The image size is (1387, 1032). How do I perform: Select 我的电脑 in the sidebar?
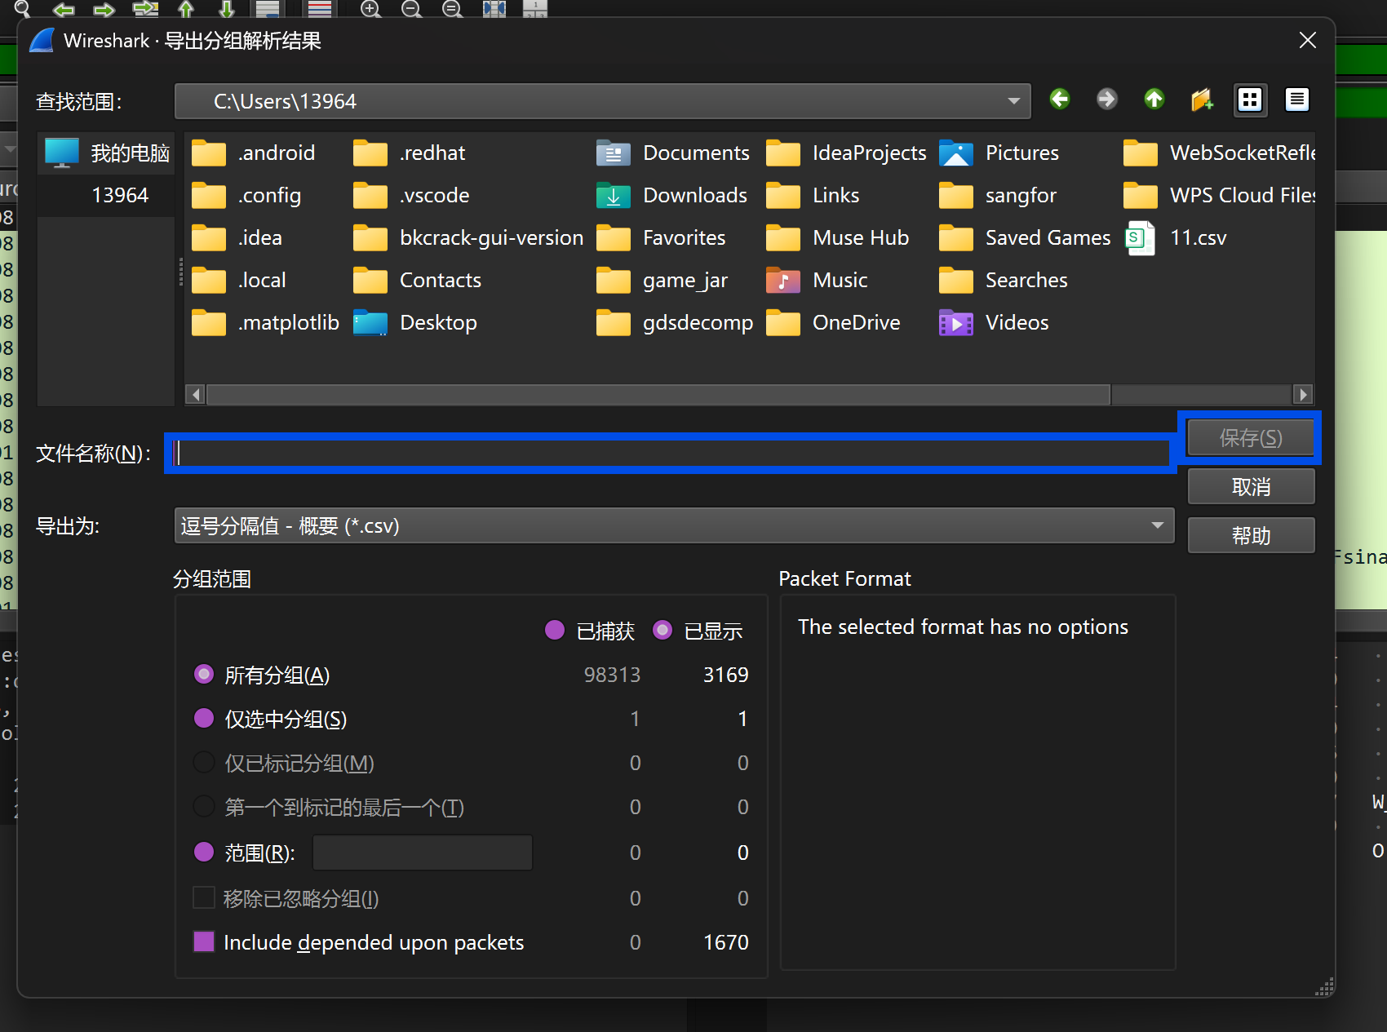106,153
